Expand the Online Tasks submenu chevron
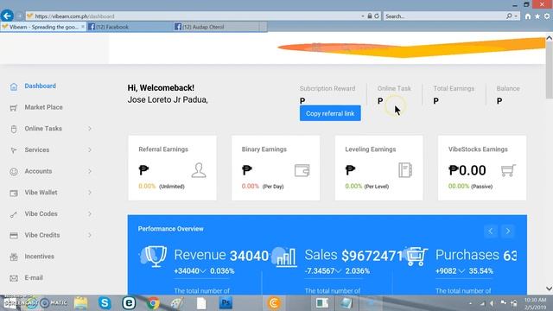Viewport: 553px width, 311px height. (90, 129)
